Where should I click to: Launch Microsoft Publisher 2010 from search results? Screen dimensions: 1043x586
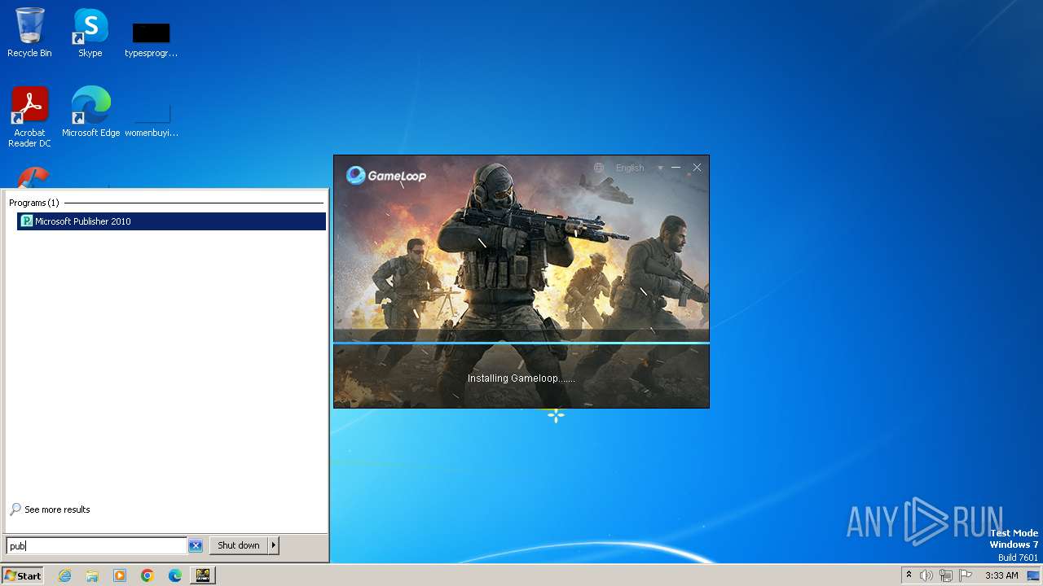[x=171, y=221]
